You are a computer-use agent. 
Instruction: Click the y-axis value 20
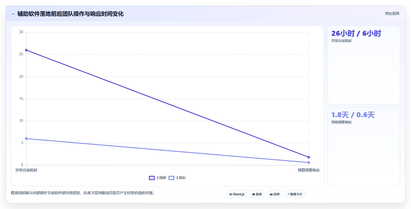[x=21, y=77]
